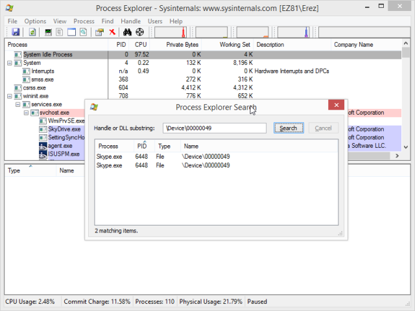Click the Dialog resize grip near matching items
Viewport: 415px width, 311px height.
click(340, 233)
